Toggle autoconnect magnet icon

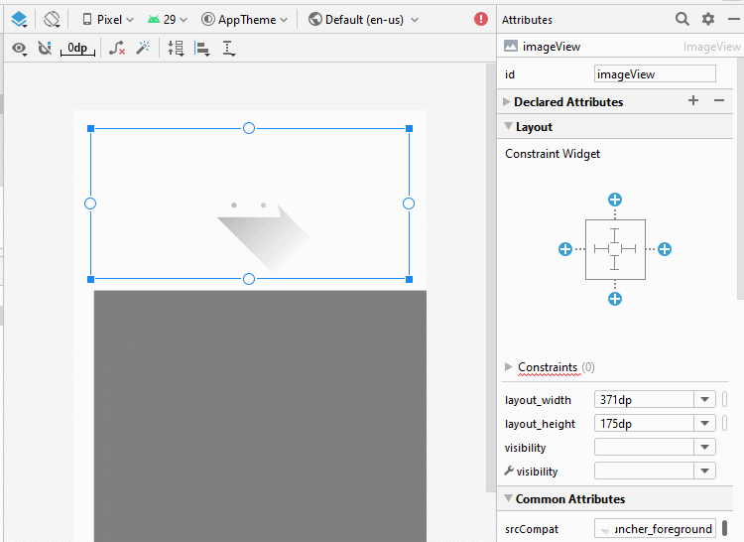tap(45, 48)
